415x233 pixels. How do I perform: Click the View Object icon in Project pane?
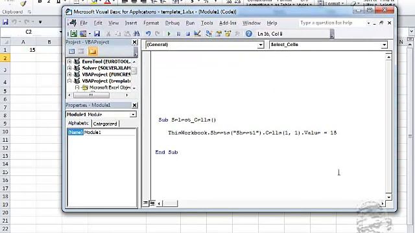(81, 52)
